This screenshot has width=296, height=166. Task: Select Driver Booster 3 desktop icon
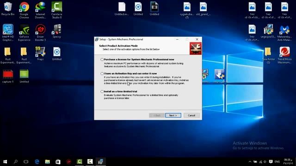(40, 33)
